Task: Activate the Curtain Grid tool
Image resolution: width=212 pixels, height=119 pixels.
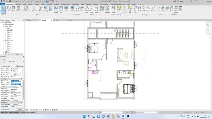Action: tap(61, 10)
